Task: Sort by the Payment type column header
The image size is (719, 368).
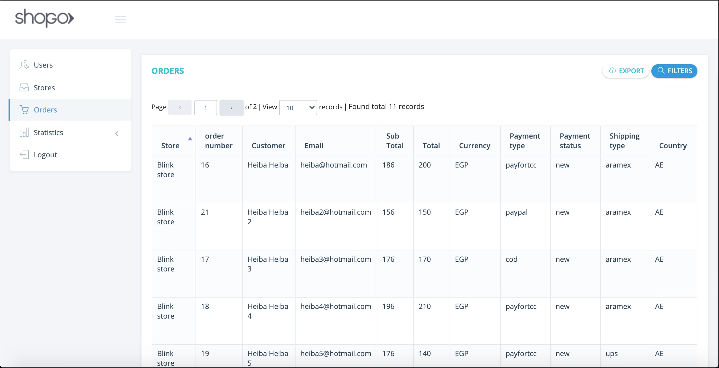Action: [x=525, y=141]
